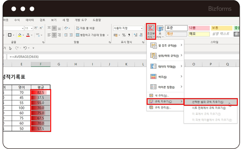Open the 표시 형식 group dialog launcher
Screen dimensions: 242x149
pos(143,42)
